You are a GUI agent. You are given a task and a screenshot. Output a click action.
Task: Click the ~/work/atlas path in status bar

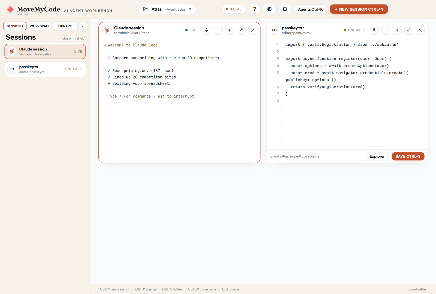click(417, 289)
